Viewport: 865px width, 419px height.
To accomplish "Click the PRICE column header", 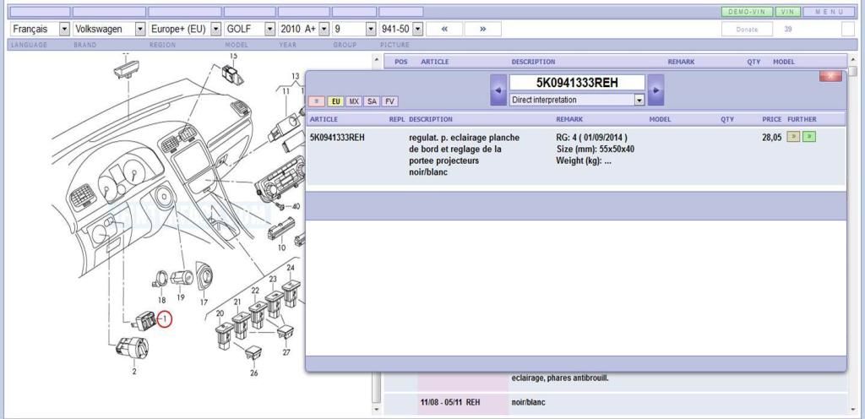I will pos(772,119).
